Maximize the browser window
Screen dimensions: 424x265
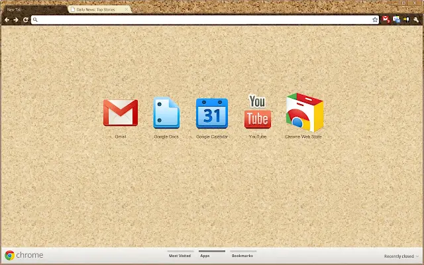(x=404, y=3)
